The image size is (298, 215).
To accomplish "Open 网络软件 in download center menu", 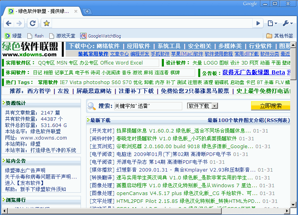I will tap(108, 46).
